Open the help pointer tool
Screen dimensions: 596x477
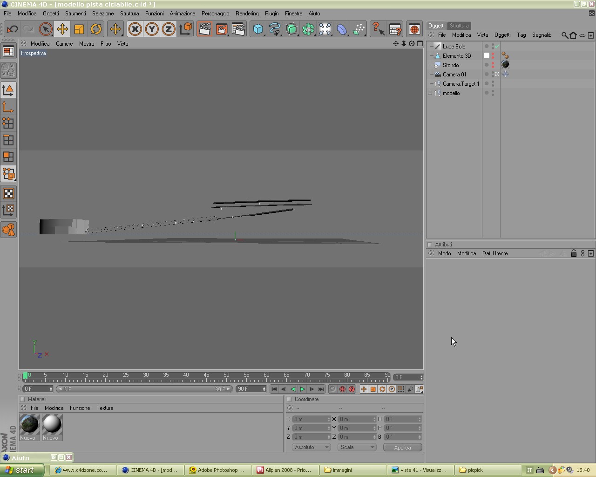(x=378, y=29)
